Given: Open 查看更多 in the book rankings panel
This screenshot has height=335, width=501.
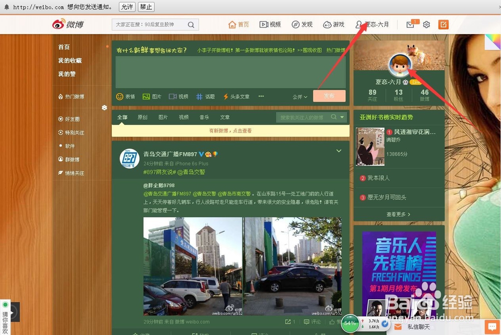Looking at the screenshot, I should pyautogui.click(x=398, y=214).
